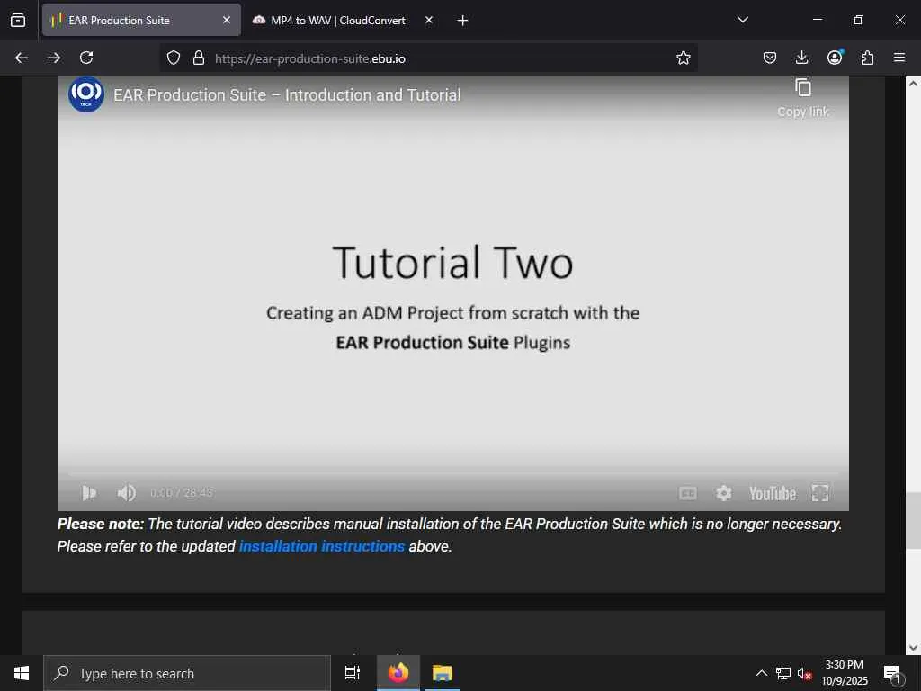Open Firefox View tab list icon
Image resolution: width=921 pixels, height=691 pixels.
click(18, 20)
